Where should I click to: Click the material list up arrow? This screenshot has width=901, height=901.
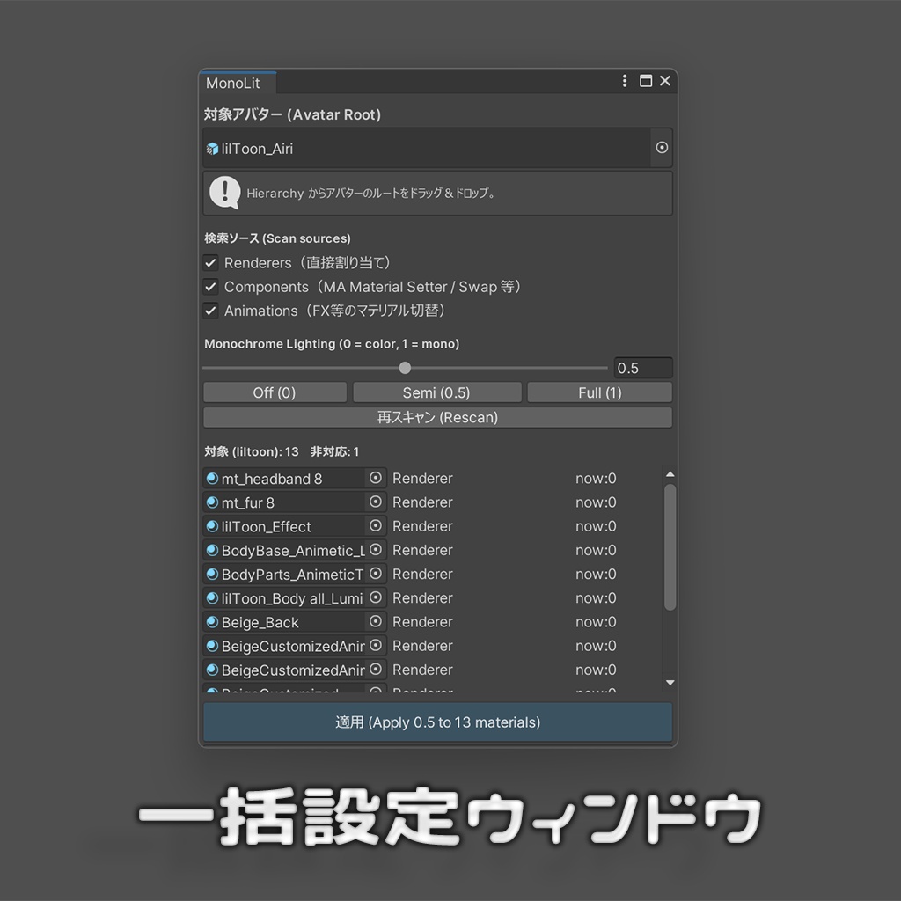(670, 474)
